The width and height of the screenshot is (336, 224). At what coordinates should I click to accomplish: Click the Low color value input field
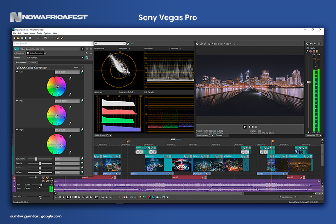click(x=67, y=72)
